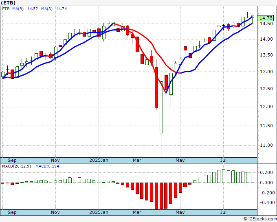Click the 11.00 price axis label
The image size is (277, 222).
[x=266, y=145]
